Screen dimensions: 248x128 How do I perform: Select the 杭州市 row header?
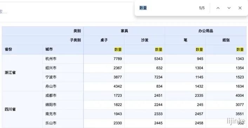pos(63,59)
